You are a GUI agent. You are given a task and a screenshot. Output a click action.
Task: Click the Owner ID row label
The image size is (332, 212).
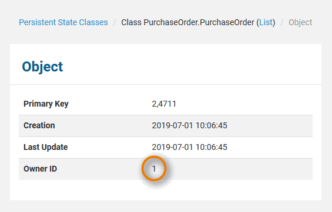[40, 169]
